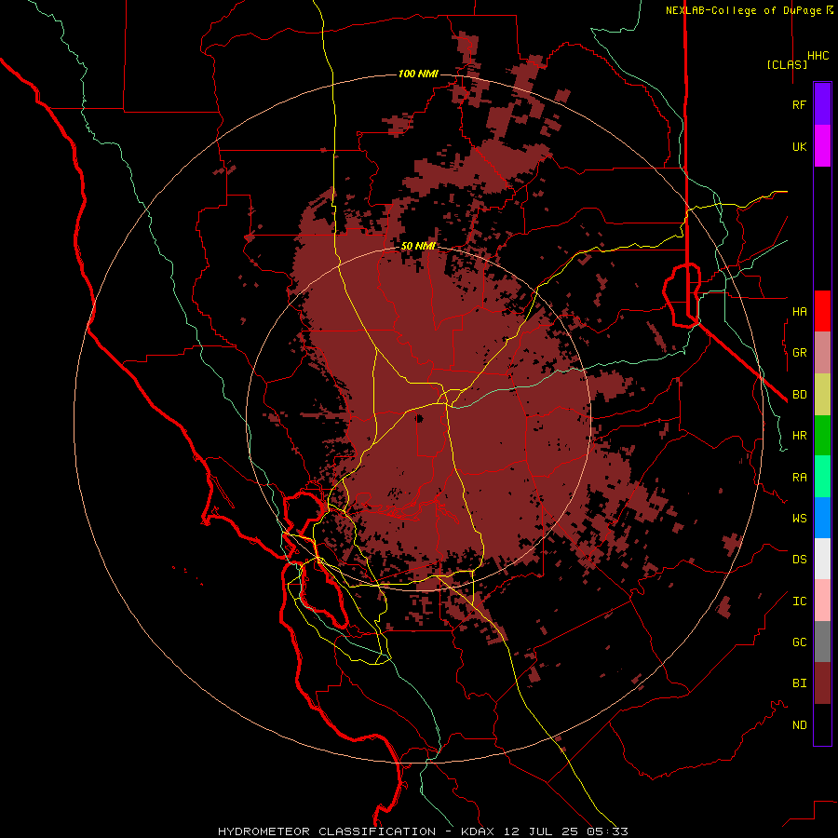Click the GC gray legend swatch
Viewport: 838px width, 838px height.
point(822,642)
